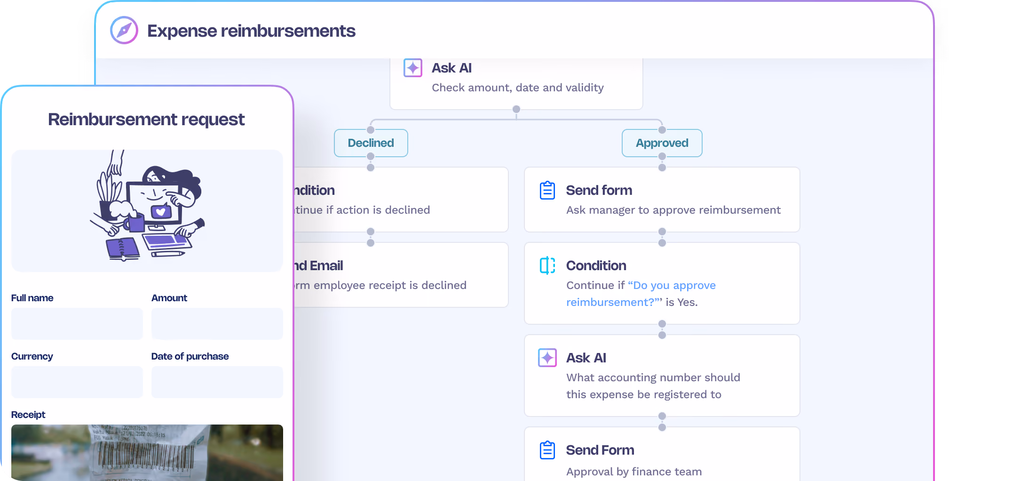1029x481 pixels.
Task: Click the sparkle icon of the top Ask AI step
Action: coord(413,68)
